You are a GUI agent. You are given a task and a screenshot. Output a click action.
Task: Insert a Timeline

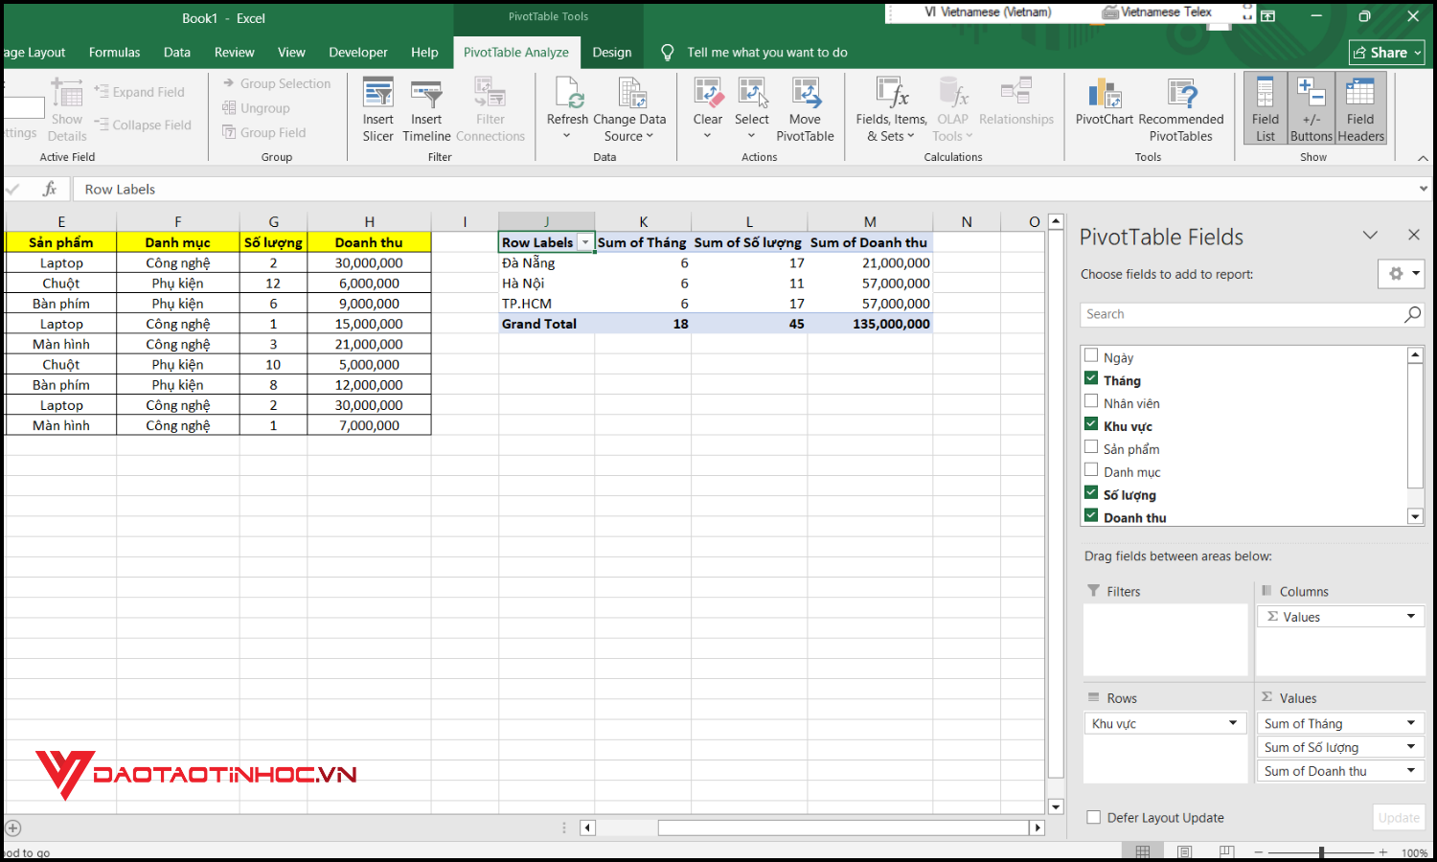(x=425, y=107)
